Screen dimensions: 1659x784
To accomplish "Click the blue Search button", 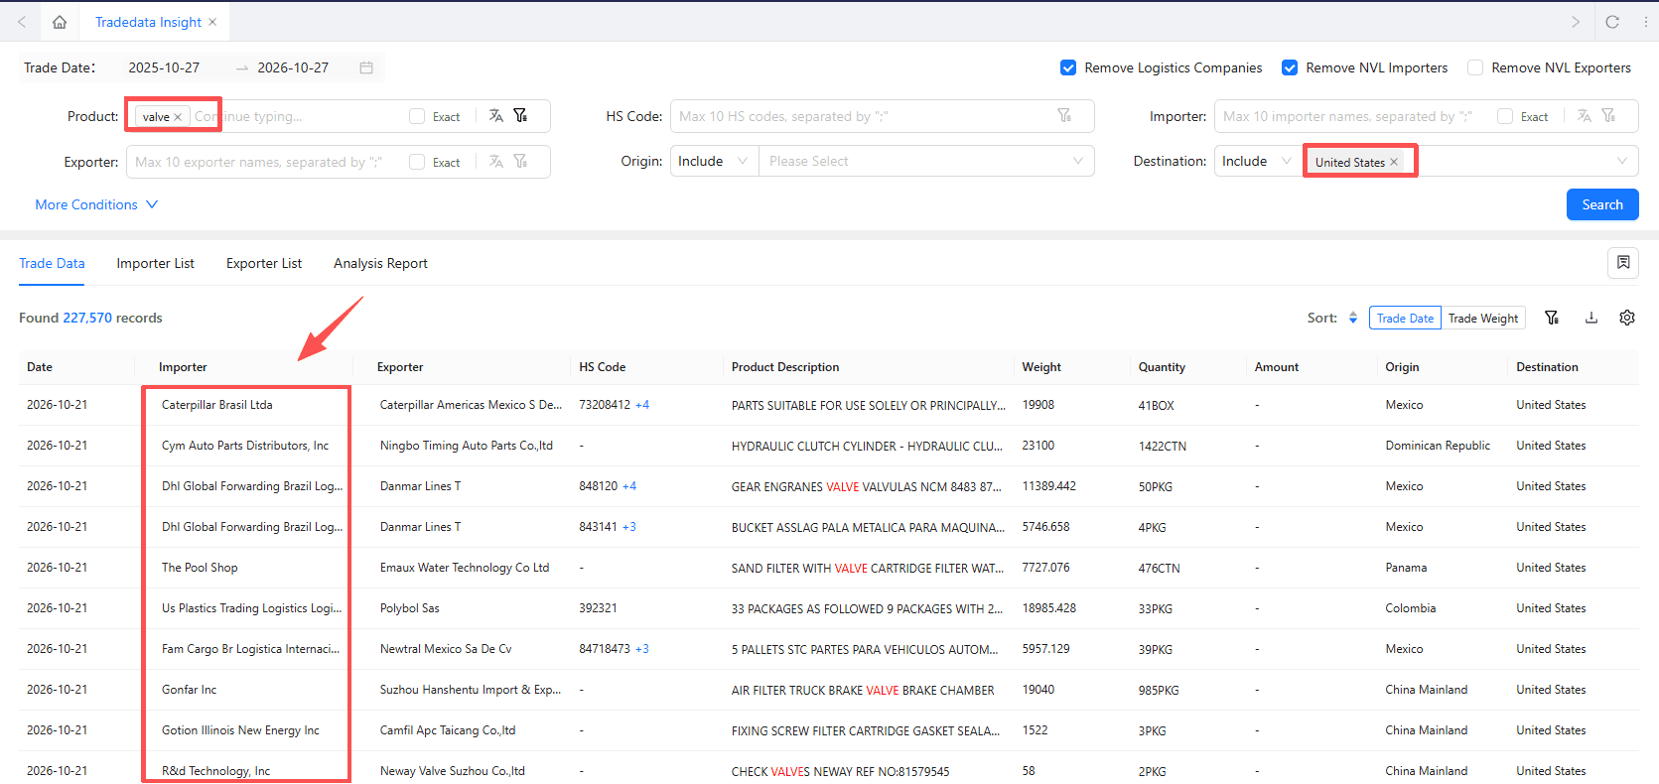I will pos(1602,204).
